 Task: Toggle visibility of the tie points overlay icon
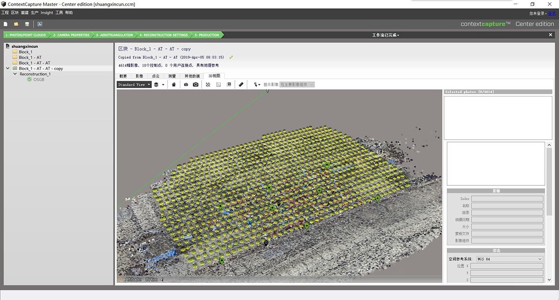pyautogui.click(x=218, y=84)
